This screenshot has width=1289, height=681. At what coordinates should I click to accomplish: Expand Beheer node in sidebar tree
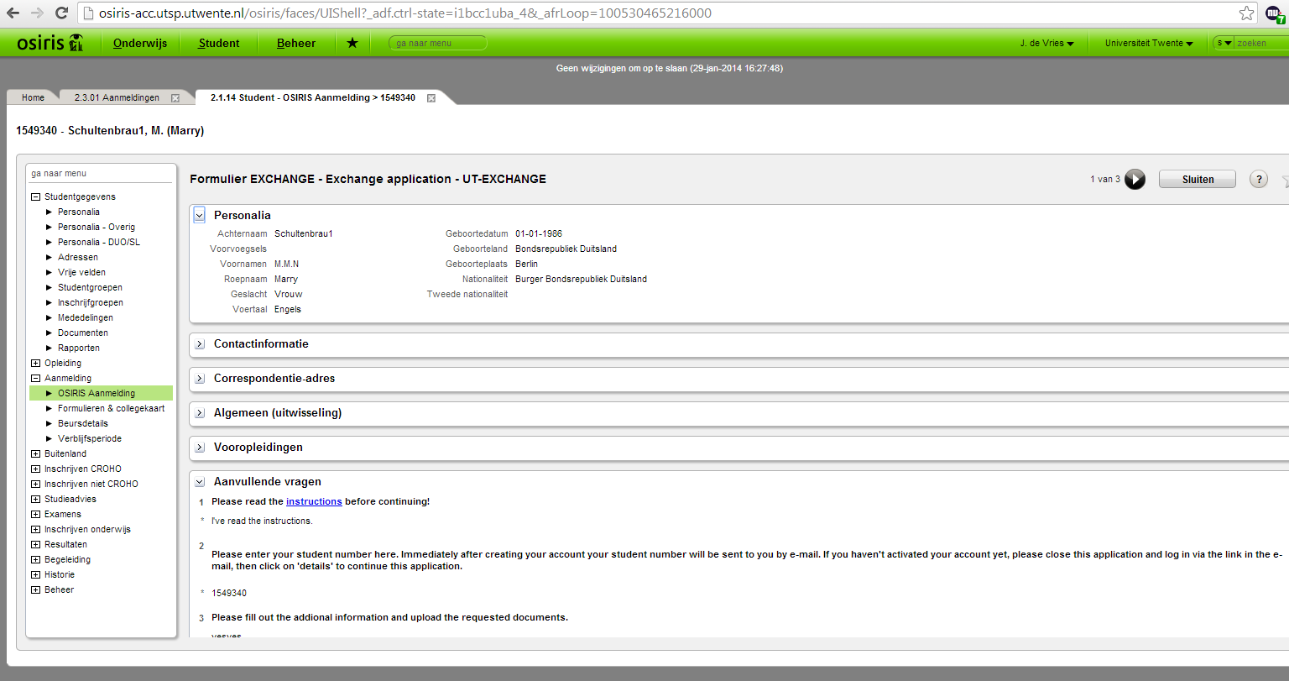point(35,590)
